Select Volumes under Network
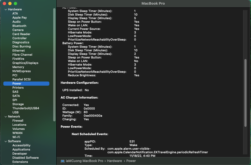Image resolution: width=251 pixels, height=165 pixels. (19, 129)
